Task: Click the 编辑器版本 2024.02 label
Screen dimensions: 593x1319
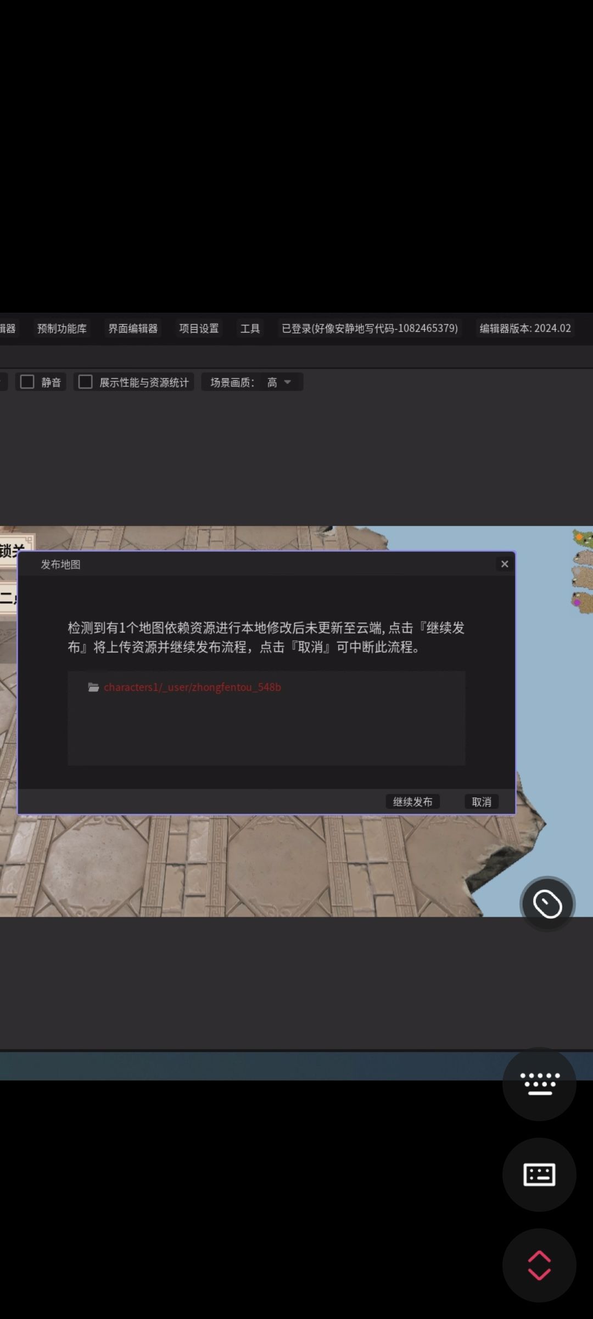Action: 525,329
